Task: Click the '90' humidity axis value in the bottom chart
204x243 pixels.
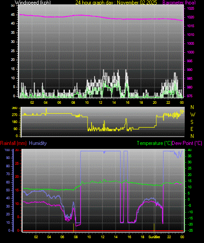Action: pos(8,158)
